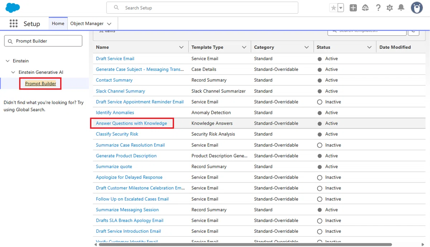This screenshot has height=247, width=430.
Task: Open Apologize for Delayed Response template
Action: coord(129,178)
